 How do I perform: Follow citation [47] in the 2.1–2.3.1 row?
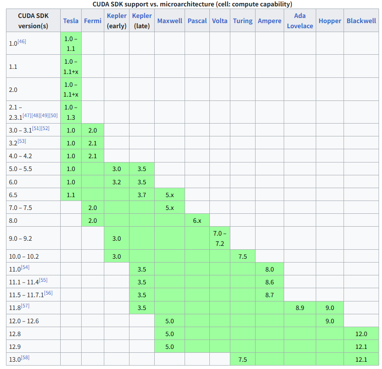point(27,115)
